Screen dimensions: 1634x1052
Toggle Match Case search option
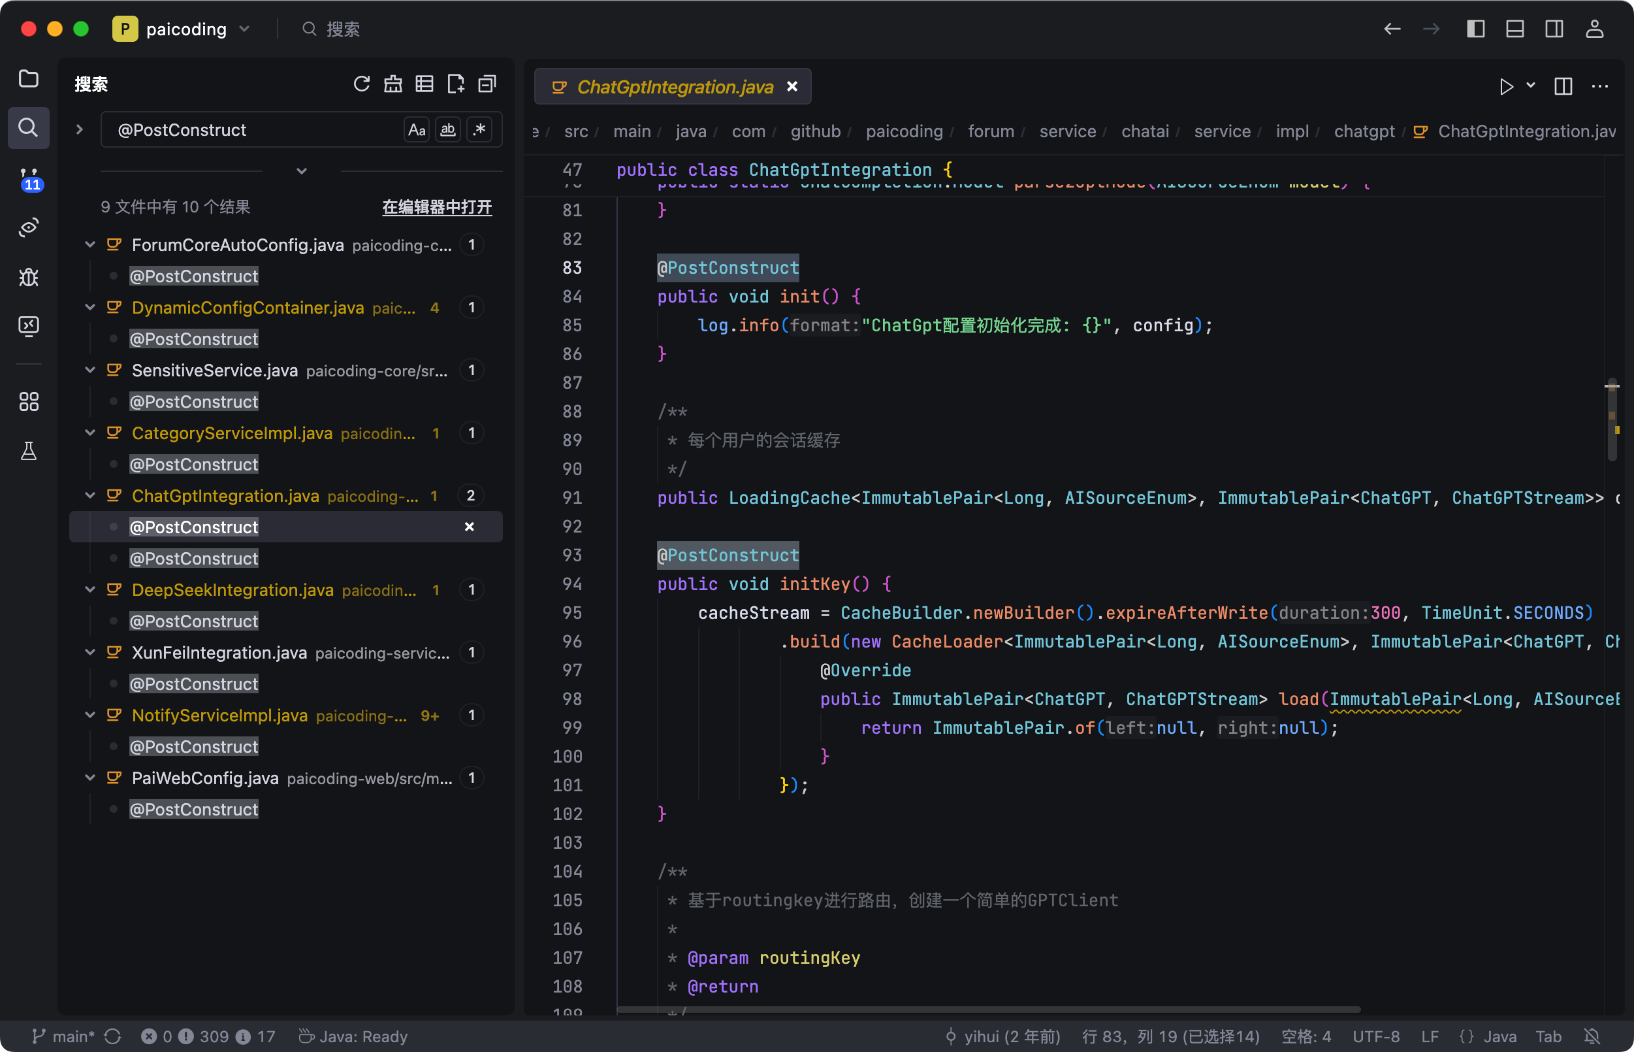[x=417, y=130]
